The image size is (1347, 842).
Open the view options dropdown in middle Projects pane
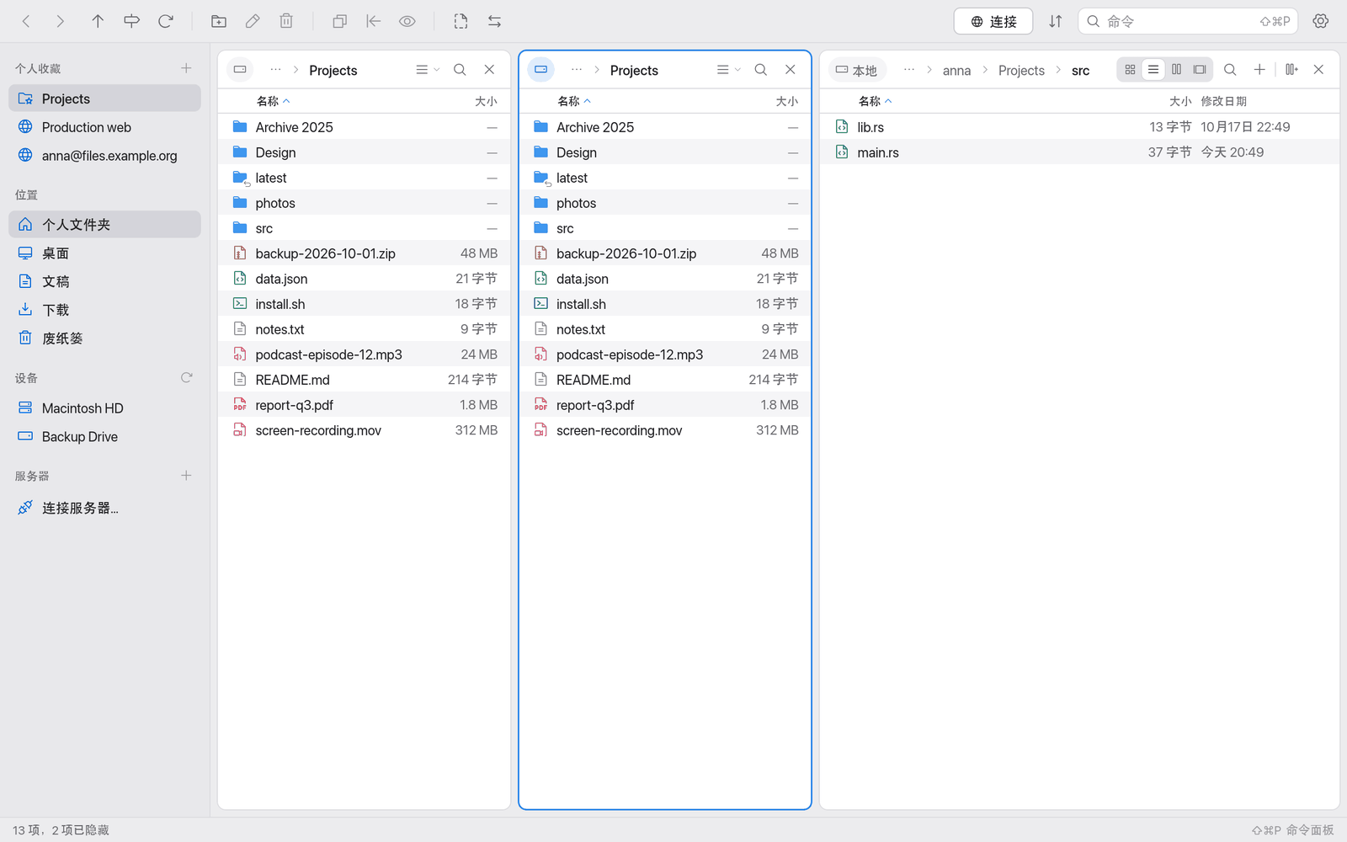pyautogui.click(x=728, y=70)
